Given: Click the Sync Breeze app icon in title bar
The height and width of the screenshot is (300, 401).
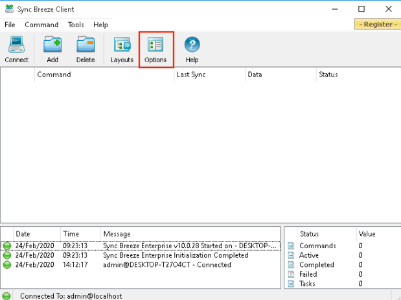Looking at the screenshot, I should point(9,9).
